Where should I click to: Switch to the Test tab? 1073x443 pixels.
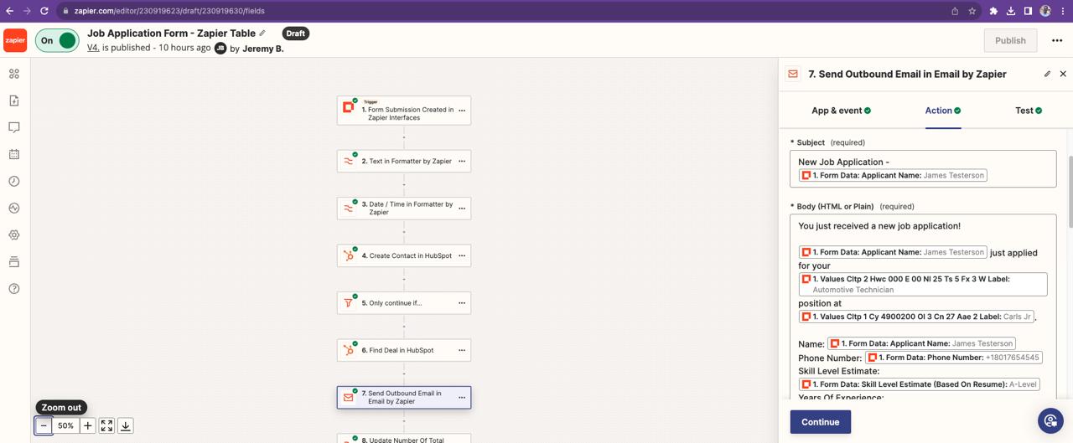tap(1029, 111)
